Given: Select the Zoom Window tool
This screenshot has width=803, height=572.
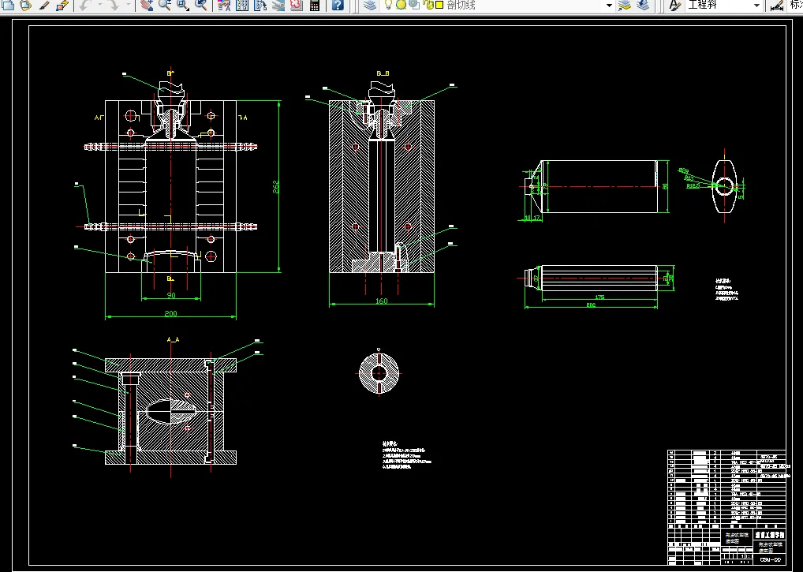Looking at the screenshot, I should pyautogui.click(x=183, y=5).
